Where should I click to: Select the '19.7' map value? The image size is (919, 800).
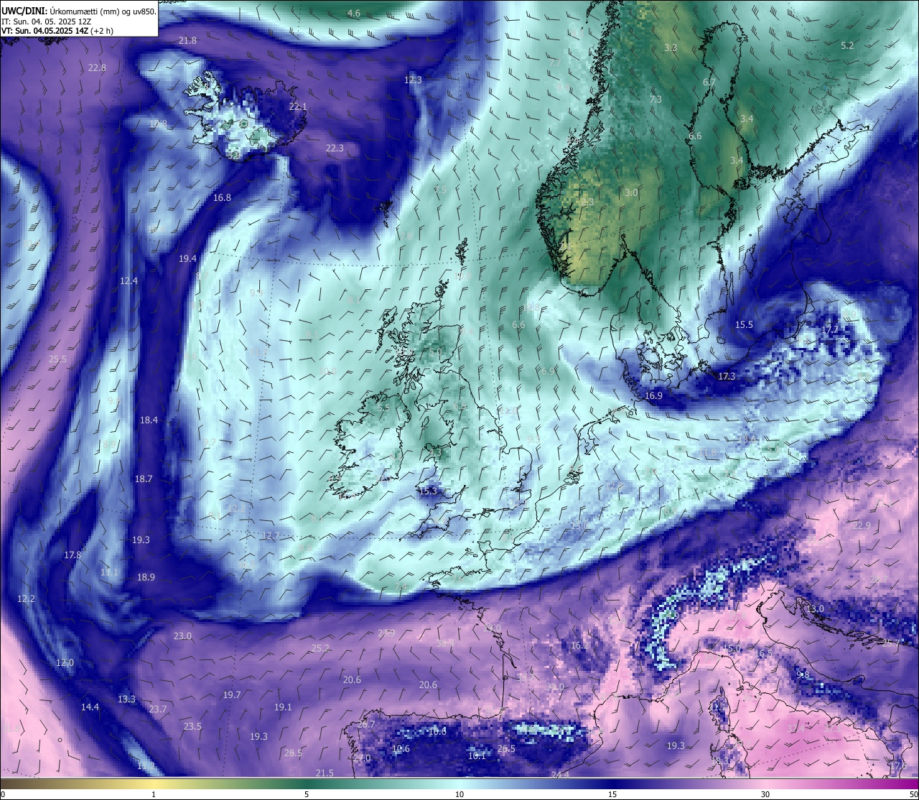pos(231,695)
